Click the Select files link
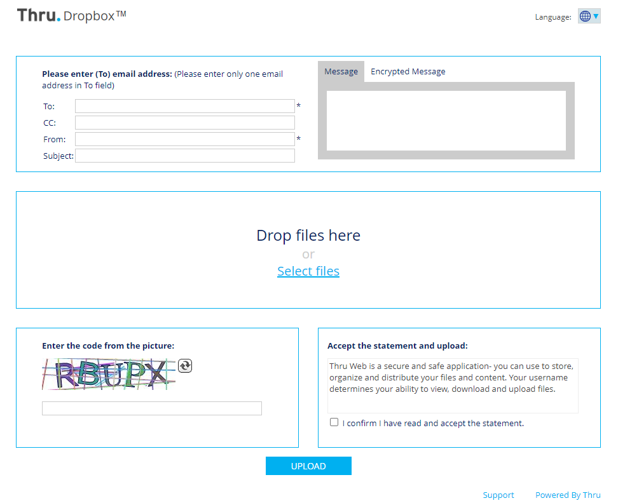 click(x=308, y=271)
